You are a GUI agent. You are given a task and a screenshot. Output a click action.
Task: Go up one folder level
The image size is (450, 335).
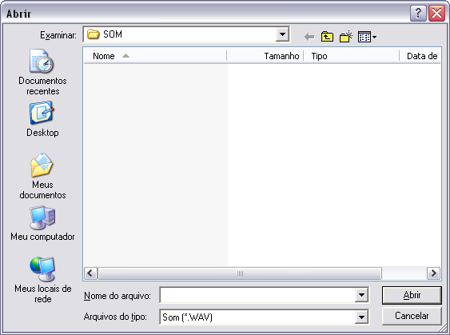point(327,37)
